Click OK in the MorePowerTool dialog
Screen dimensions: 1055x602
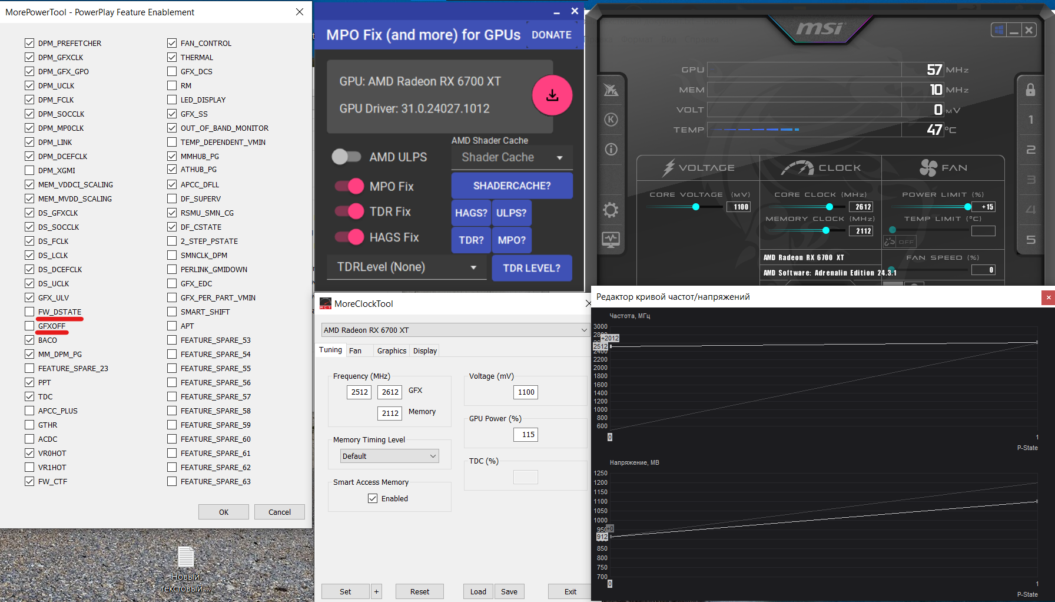point(224,512)
